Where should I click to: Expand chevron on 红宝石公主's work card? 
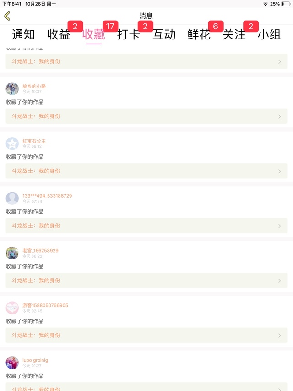280,171
